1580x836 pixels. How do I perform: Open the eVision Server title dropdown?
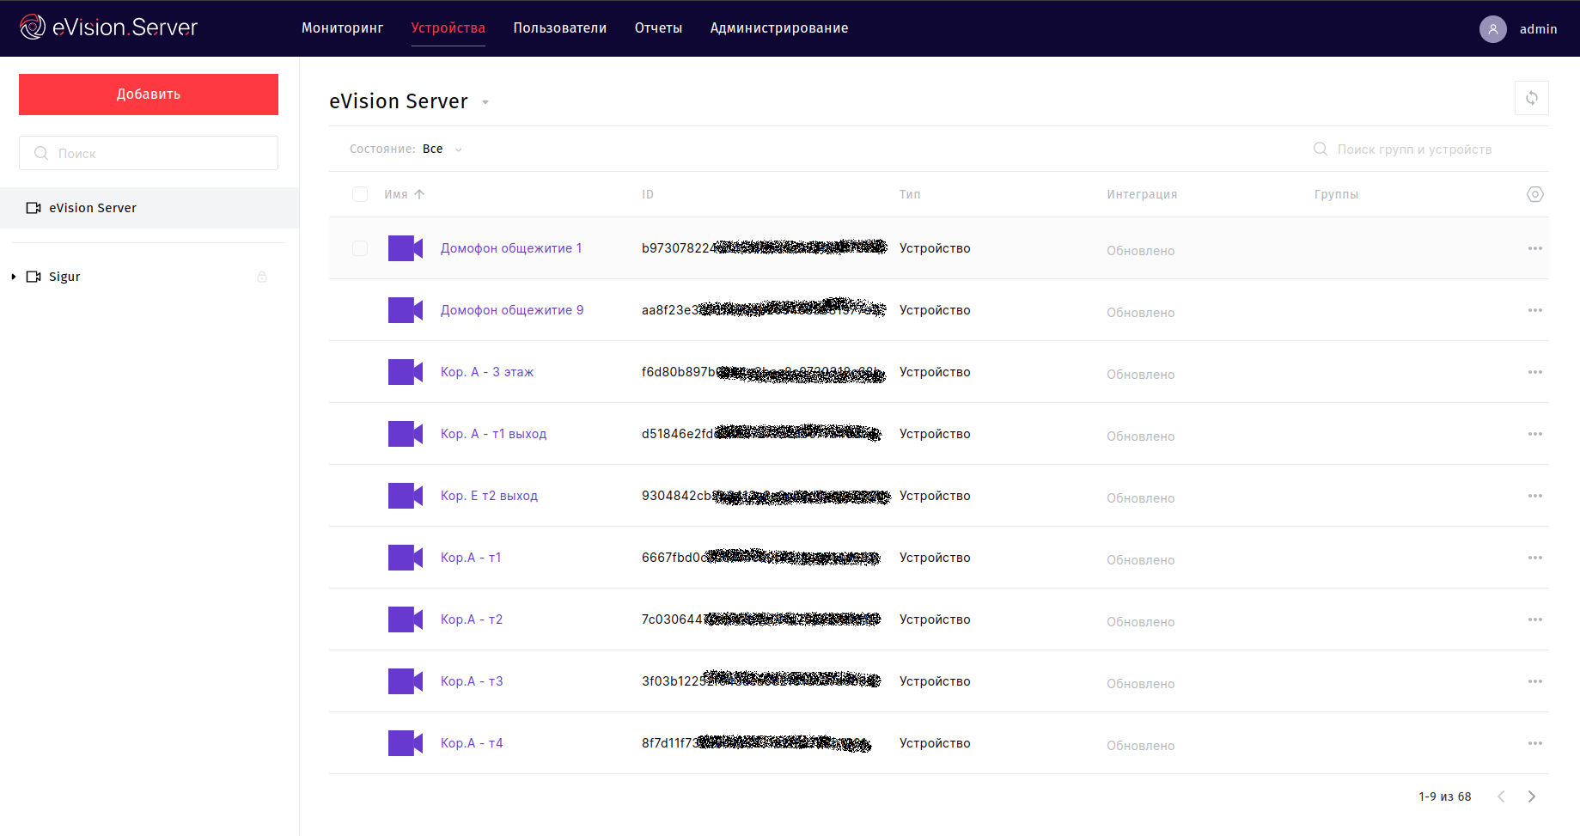pyautogui.click(x=485, y=102)
